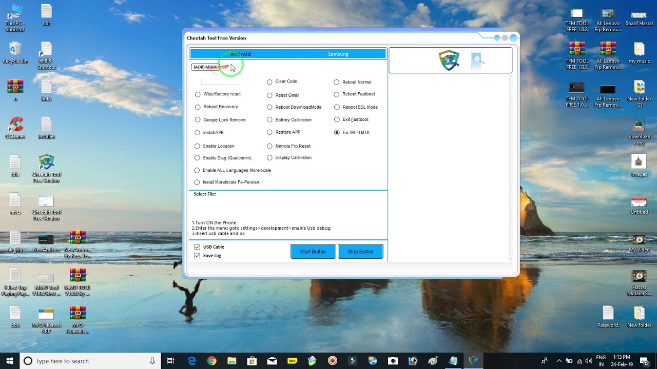The height and width of the screenshot is (369, 657).
Task: Open Cheetah Tool Free Version shield shortcut
Action: point(46,169)
